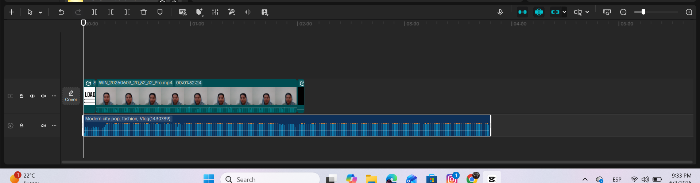Click the video track type icon

11,96
